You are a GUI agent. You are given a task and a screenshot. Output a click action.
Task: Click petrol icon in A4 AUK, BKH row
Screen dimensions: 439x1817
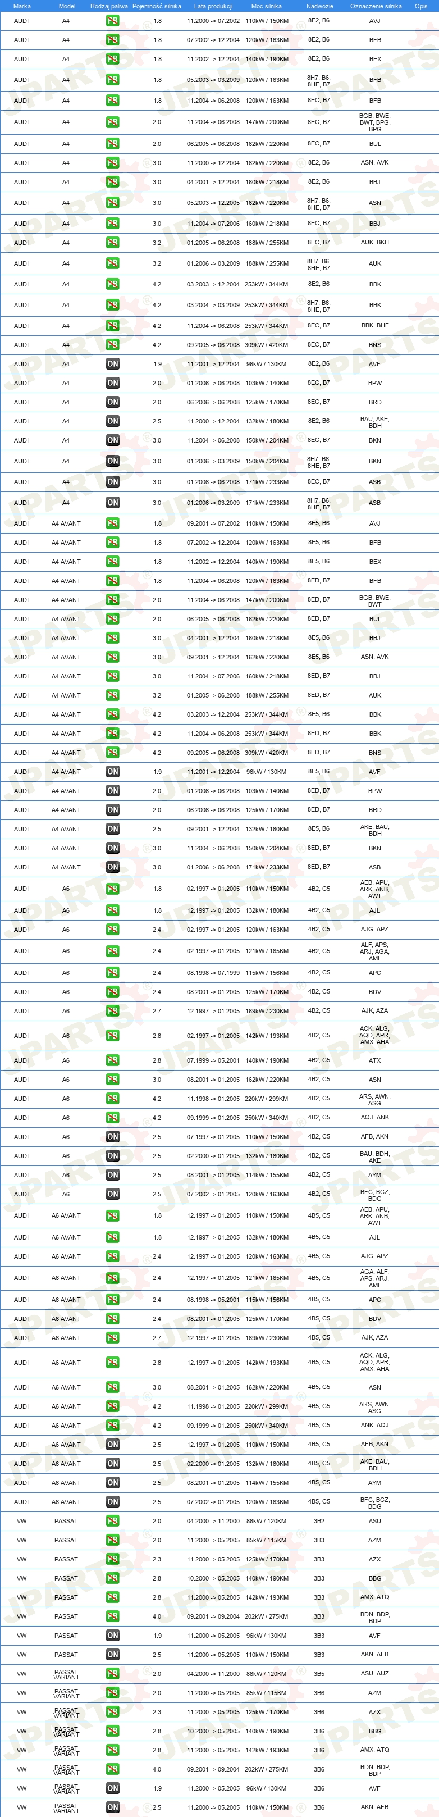[113, 243]
